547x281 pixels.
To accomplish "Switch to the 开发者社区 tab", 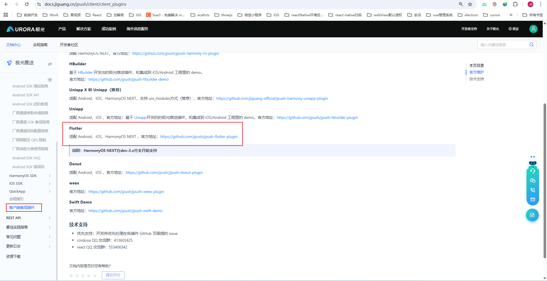I will tap(69, 45).
